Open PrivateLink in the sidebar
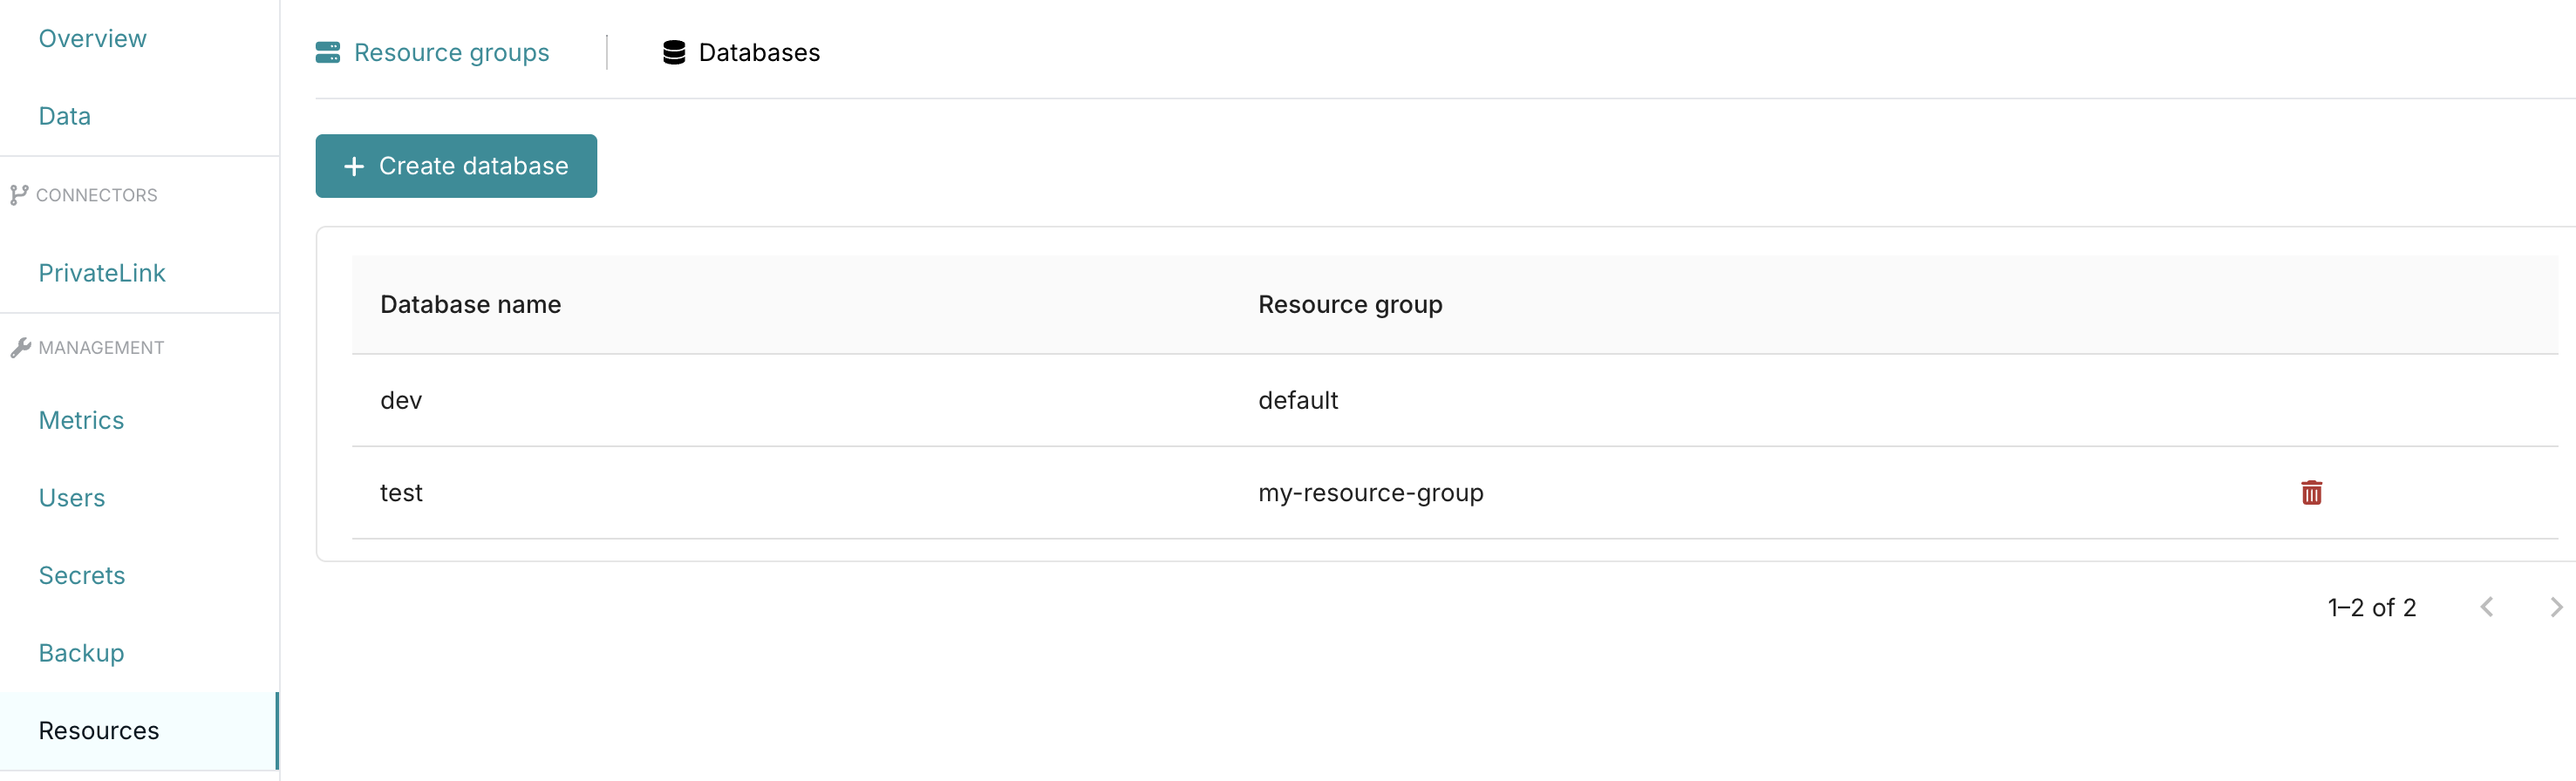This screenshot has width=2576, height=781. point(102,273)
